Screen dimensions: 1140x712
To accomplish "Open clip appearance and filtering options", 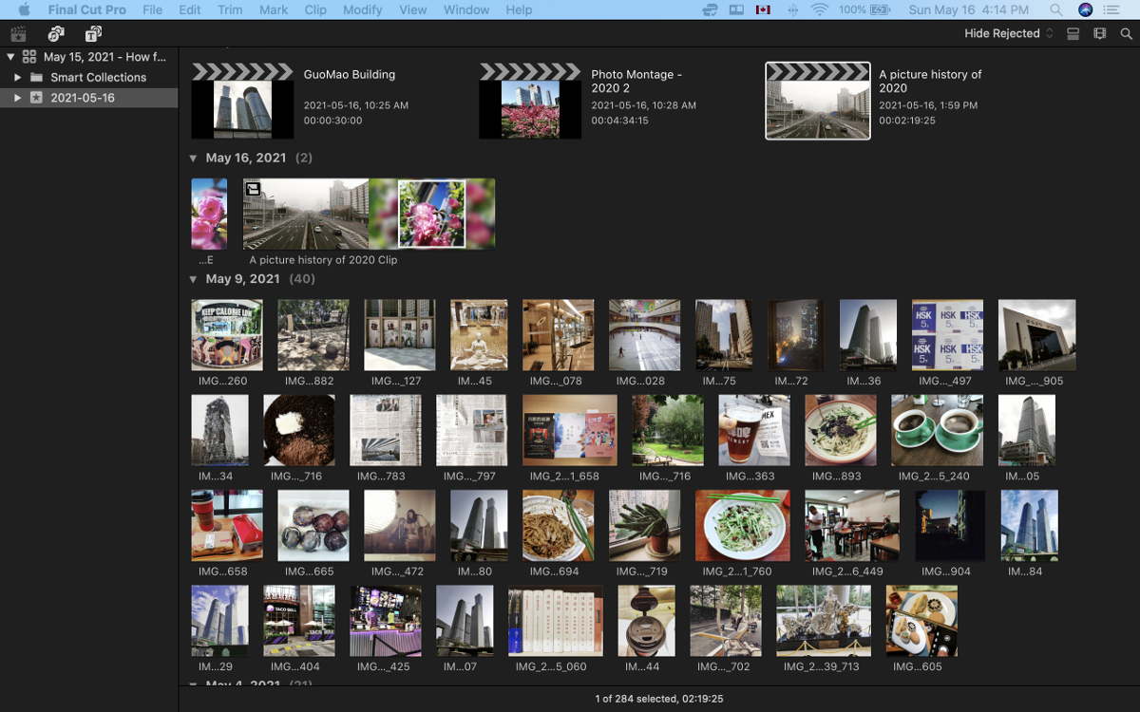I will [x=1099, y=34].
